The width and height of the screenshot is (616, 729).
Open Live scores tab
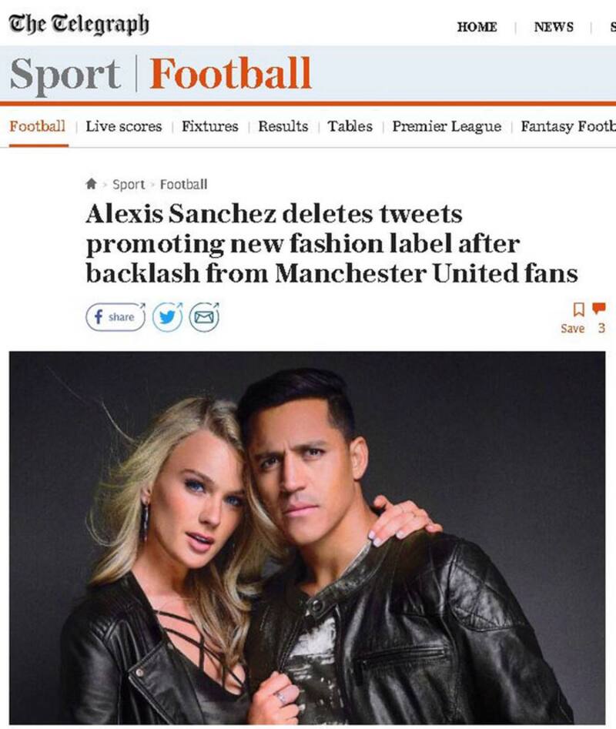(124, 126)
